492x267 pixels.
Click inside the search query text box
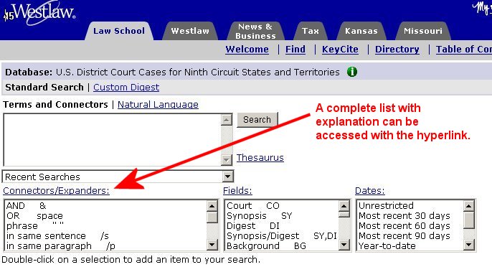[x=112, y=139]
